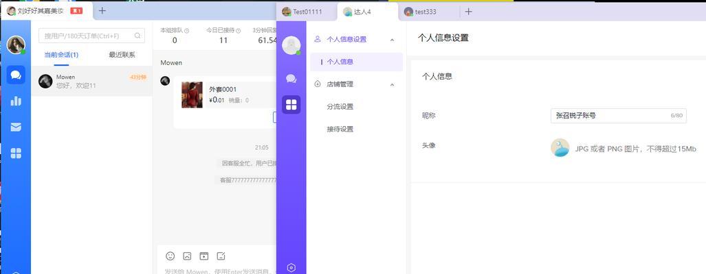Select the 达人4 window tab
This screenshot has height=274, width=706.
point(367,12)
